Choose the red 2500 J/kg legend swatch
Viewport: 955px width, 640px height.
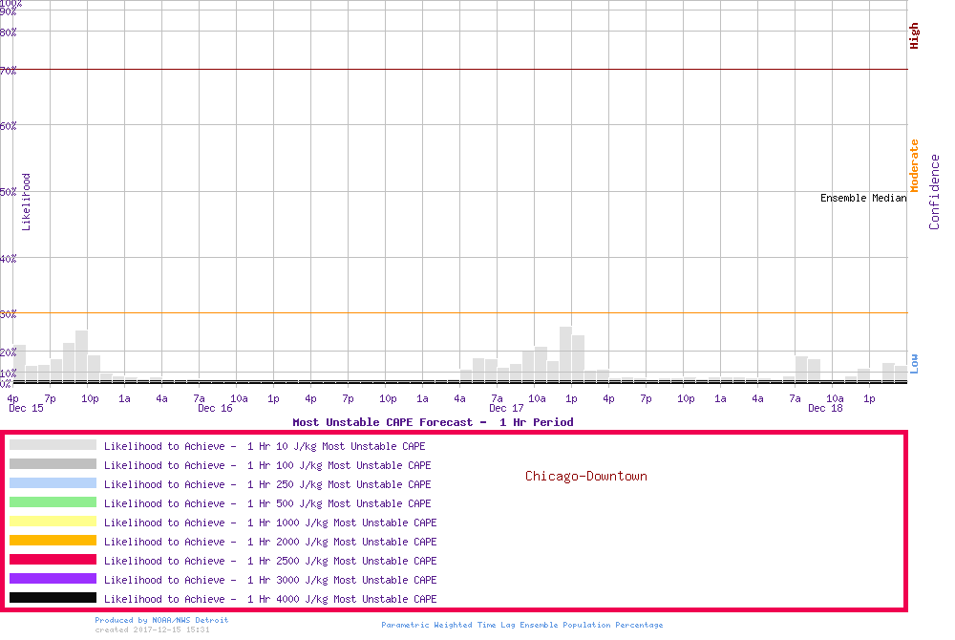53,560
